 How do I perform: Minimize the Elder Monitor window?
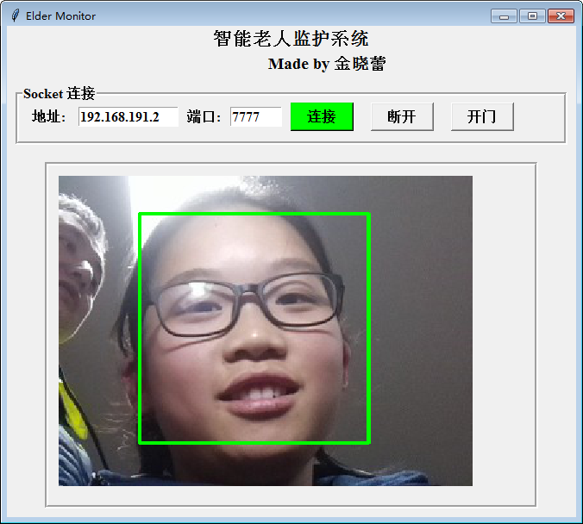(504, 16)
